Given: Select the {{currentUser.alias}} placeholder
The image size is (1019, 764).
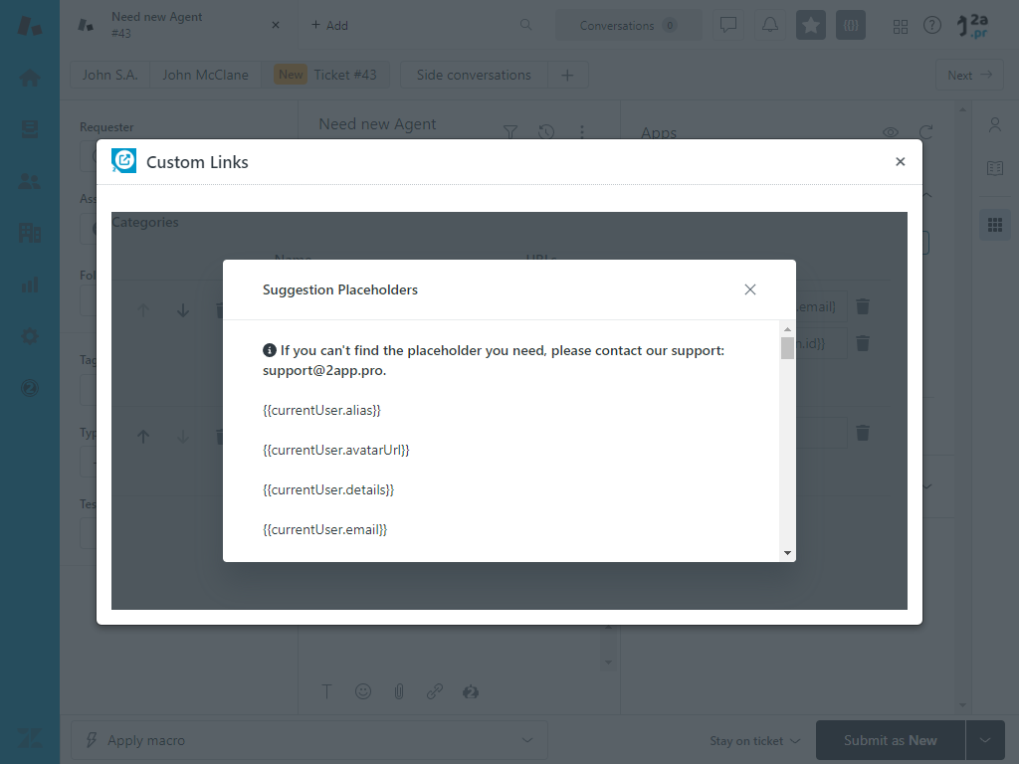Looking at the screenshot, I should 321,410.
